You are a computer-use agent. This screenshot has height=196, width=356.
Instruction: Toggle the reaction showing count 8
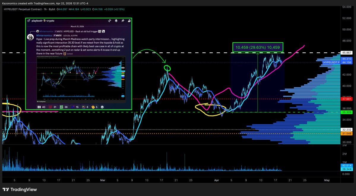(x=85, y=107)
